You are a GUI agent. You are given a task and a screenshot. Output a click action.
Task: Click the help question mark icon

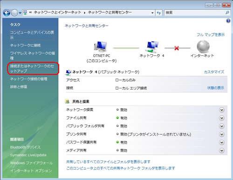pyautogui.click(x=228, y=21)
